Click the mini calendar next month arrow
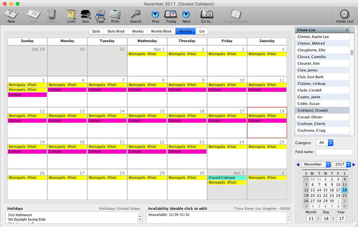Viewport: 358px width, 227px height. tap(354, 164)
